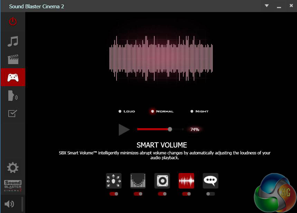Open the Music profile (note icon)

[13, 41]
